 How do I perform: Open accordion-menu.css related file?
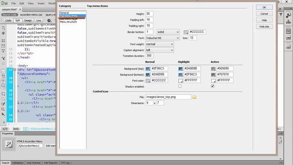click(x=31, y=15)
